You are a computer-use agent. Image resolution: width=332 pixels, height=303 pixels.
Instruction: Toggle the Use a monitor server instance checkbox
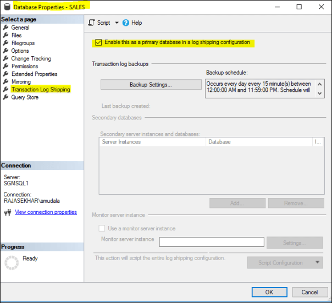coord(102,228)
